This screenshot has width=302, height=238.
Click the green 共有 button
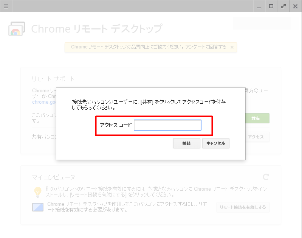[257, 118]
